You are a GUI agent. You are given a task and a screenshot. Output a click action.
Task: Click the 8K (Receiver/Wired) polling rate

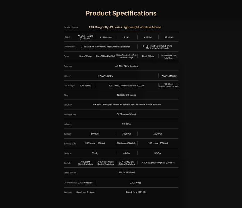coord(127,114)
